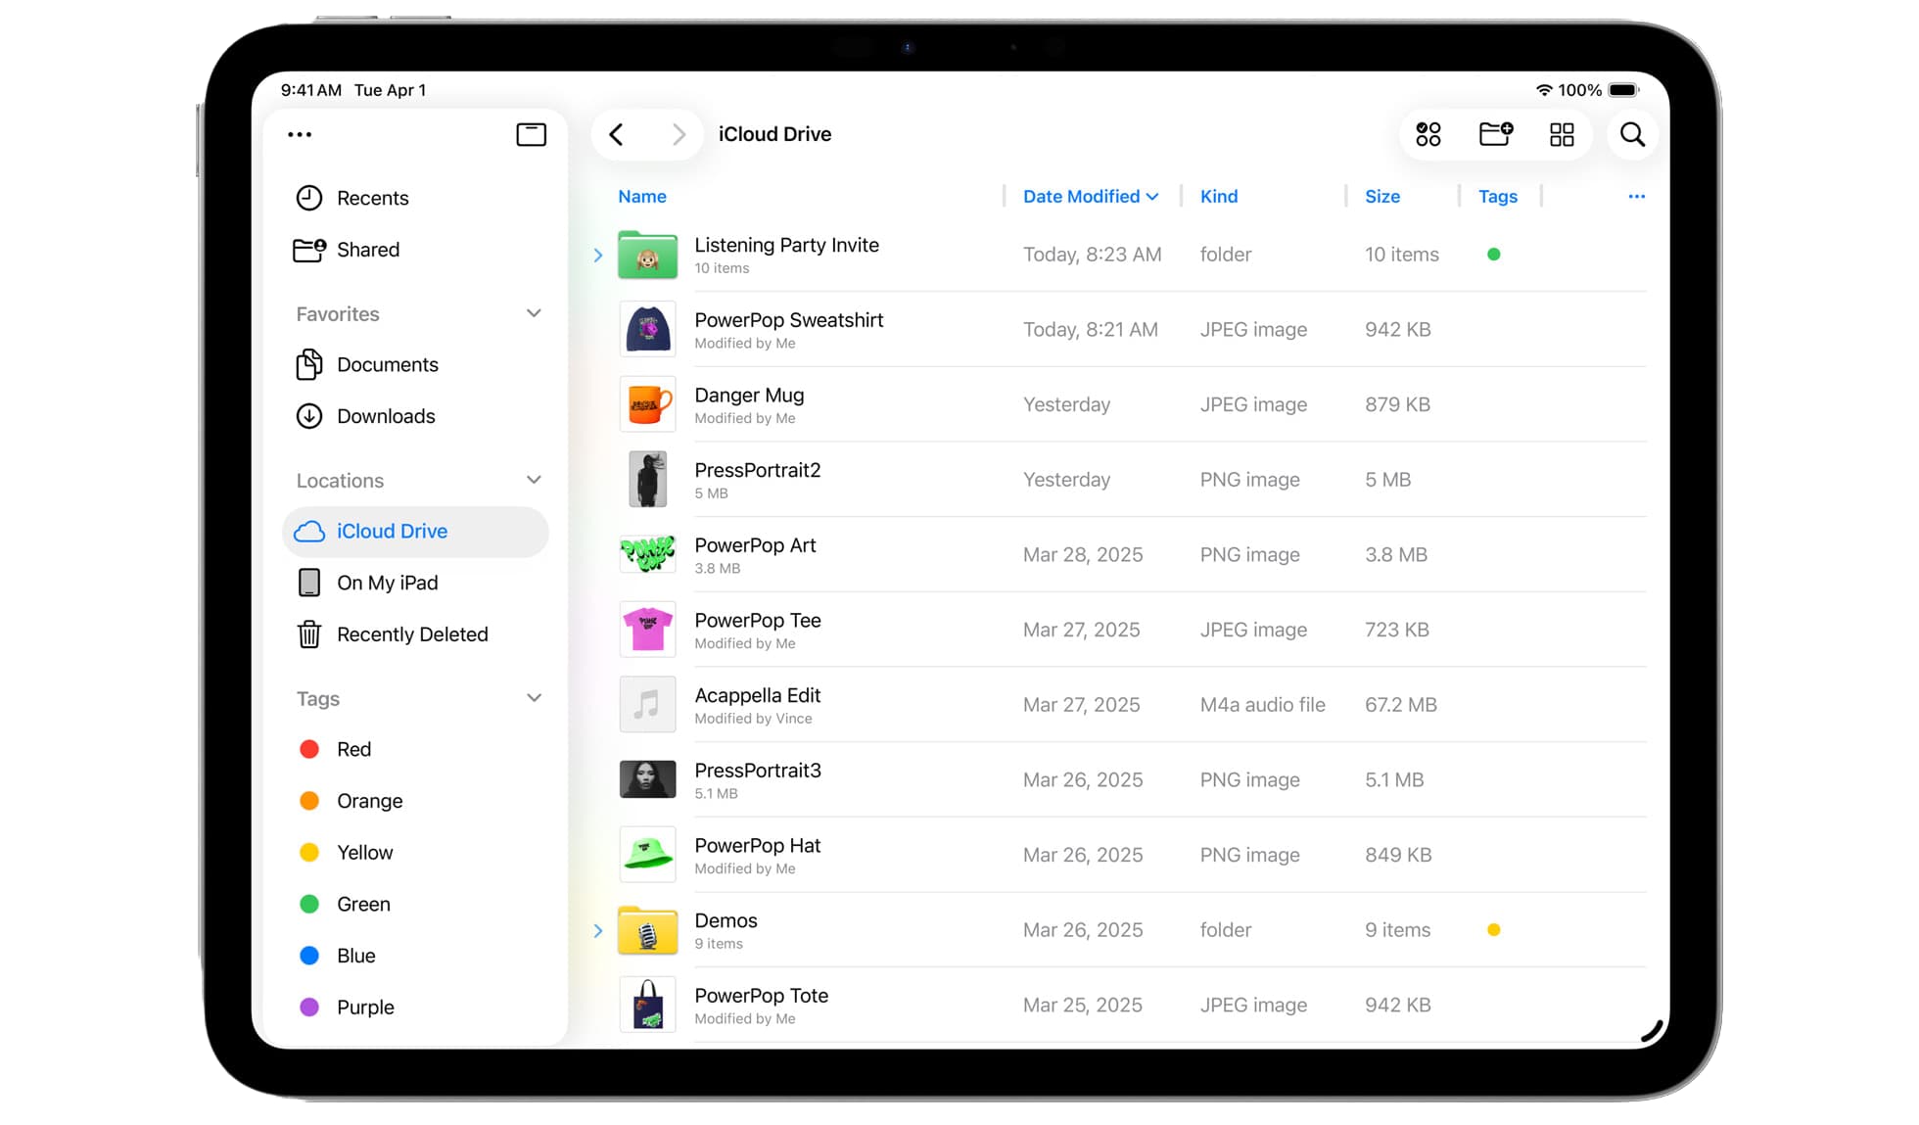Toggle the sidebar panel icon

pos(531,134)
